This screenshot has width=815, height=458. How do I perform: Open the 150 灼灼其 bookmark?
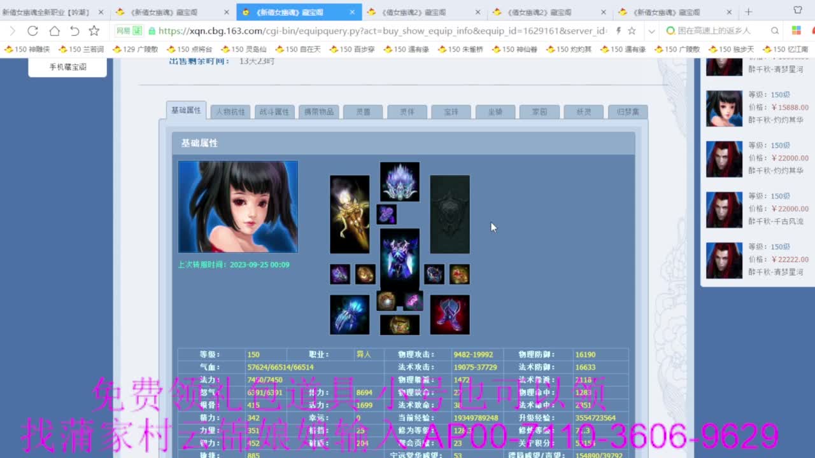point(568,49)
